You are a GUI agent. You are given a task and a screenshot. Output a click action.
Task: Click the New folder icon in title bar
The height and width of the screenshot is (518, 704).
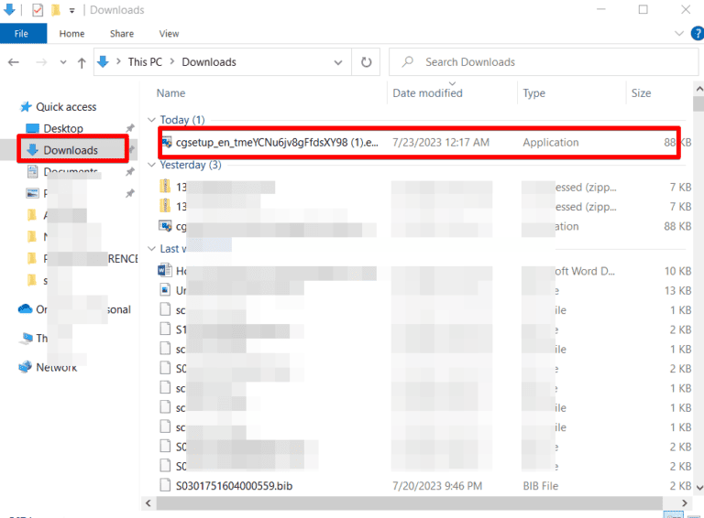point(56,10)
